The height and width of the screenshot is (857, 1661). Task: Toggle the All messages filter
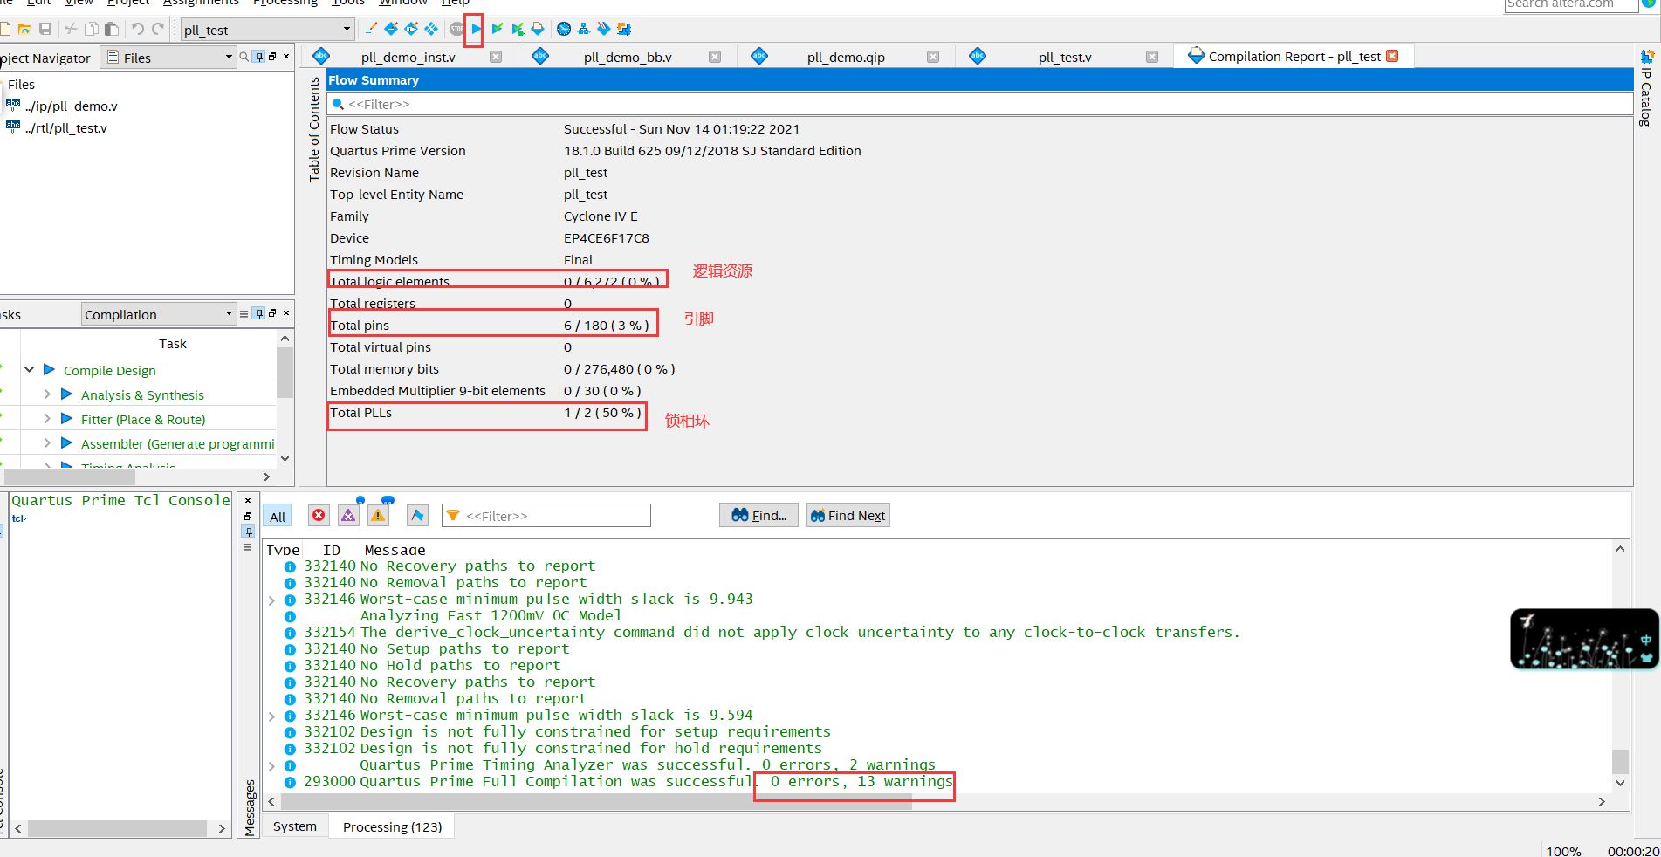278,516
